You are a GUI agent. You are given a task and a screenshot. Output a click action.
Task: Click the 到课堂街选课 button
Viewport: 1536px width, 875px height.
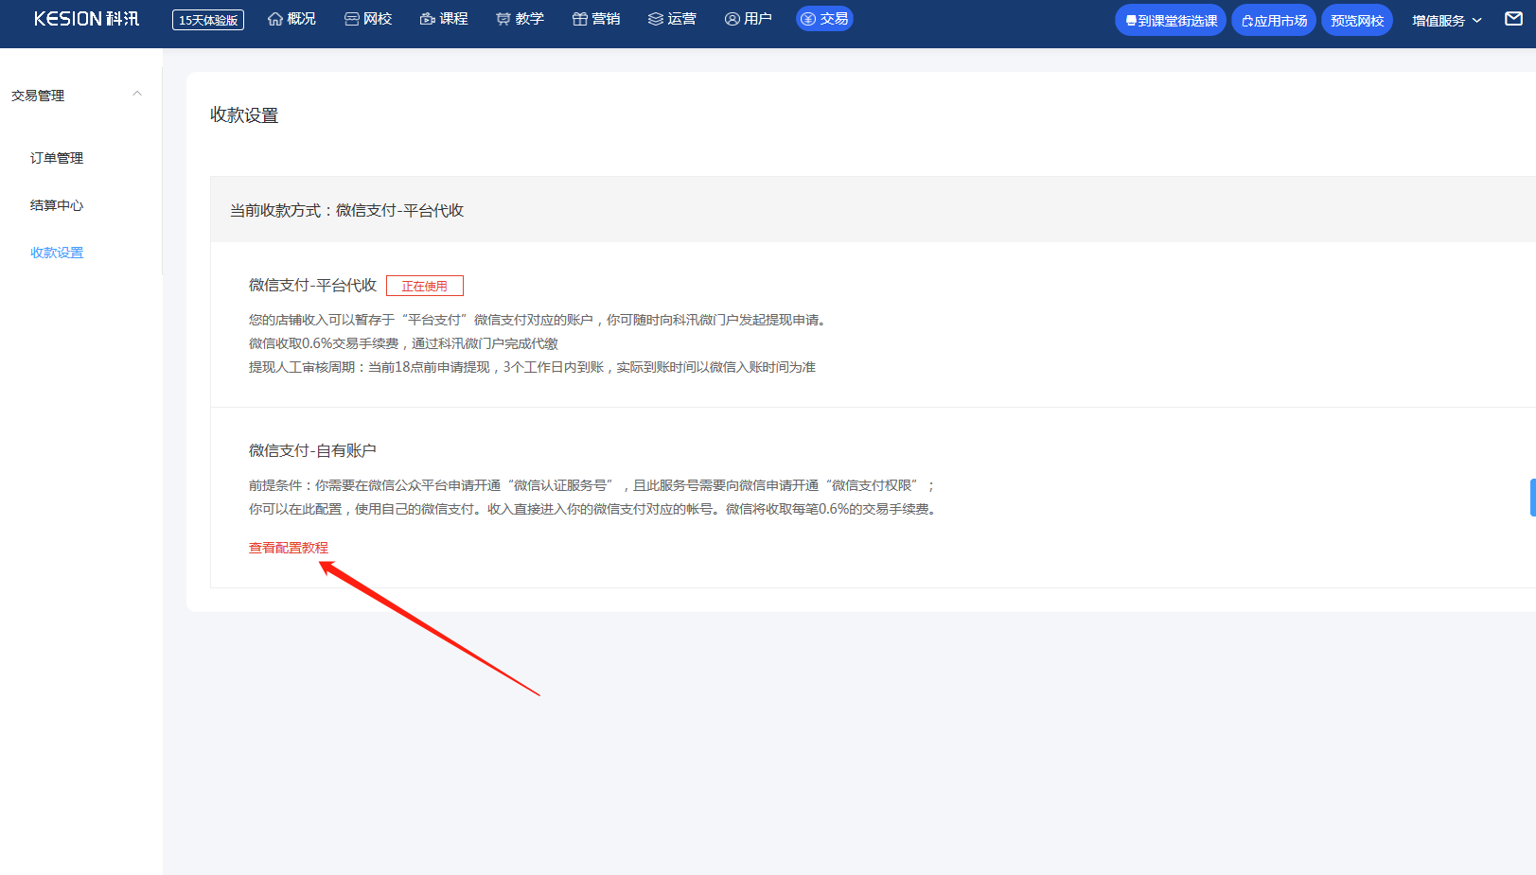(x=1171, y=20)
